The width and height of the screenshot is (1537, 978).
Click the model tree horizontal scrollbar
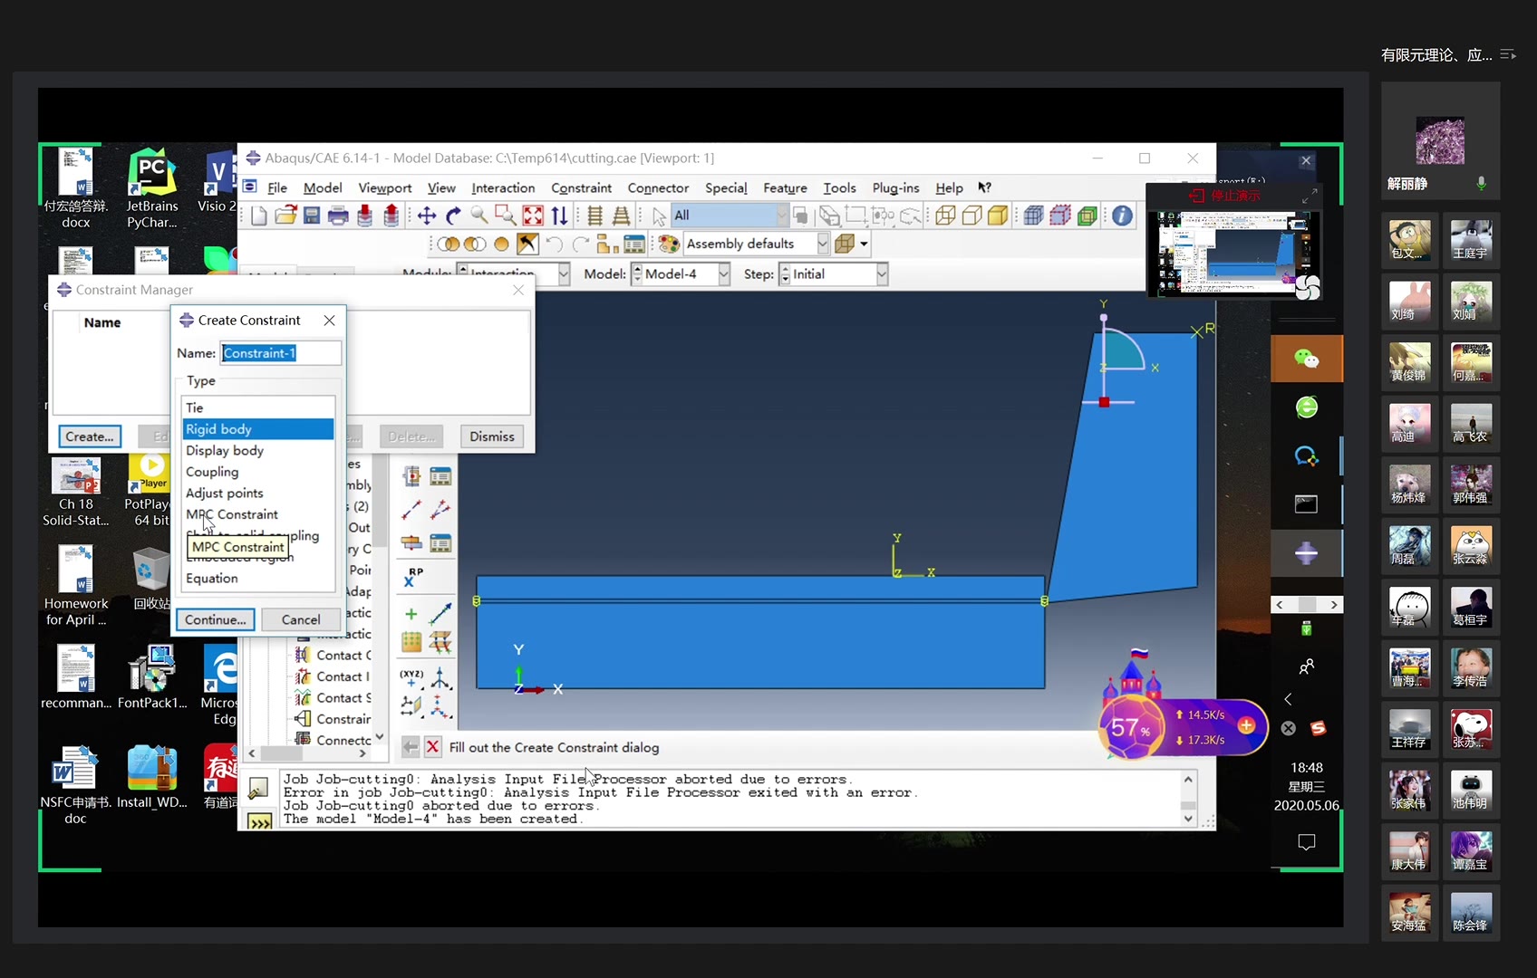pyautogui.click(x=306, y=753)
